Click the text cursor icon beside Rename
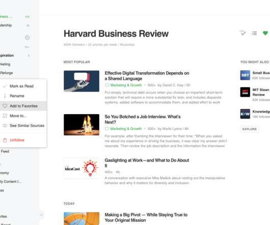Image resolution: width=270 pixels, height=225 pixels. [5, 96]
